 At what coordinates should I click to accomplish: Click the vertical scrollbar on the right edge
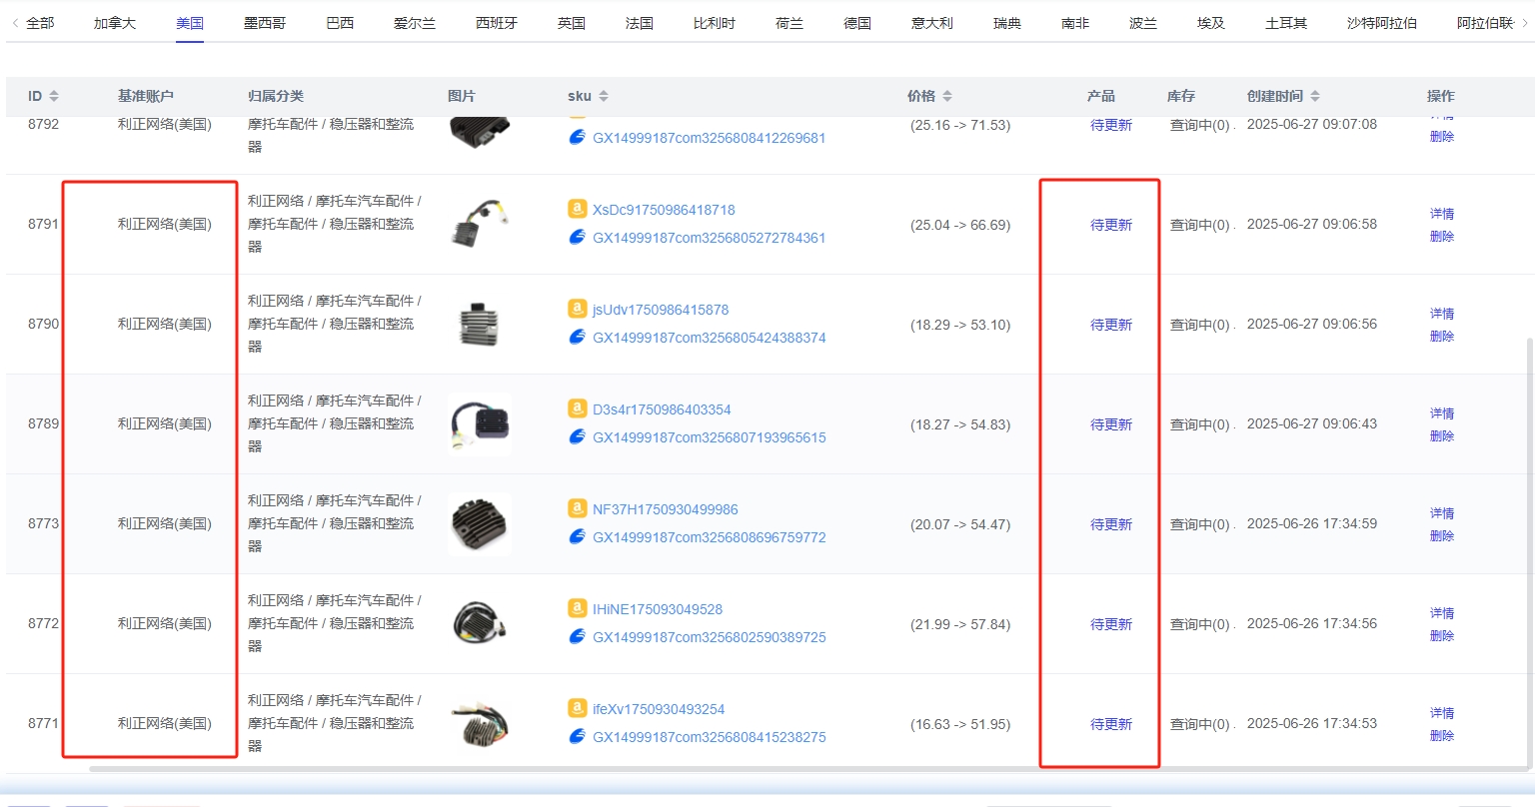[x=1529, y=549]
